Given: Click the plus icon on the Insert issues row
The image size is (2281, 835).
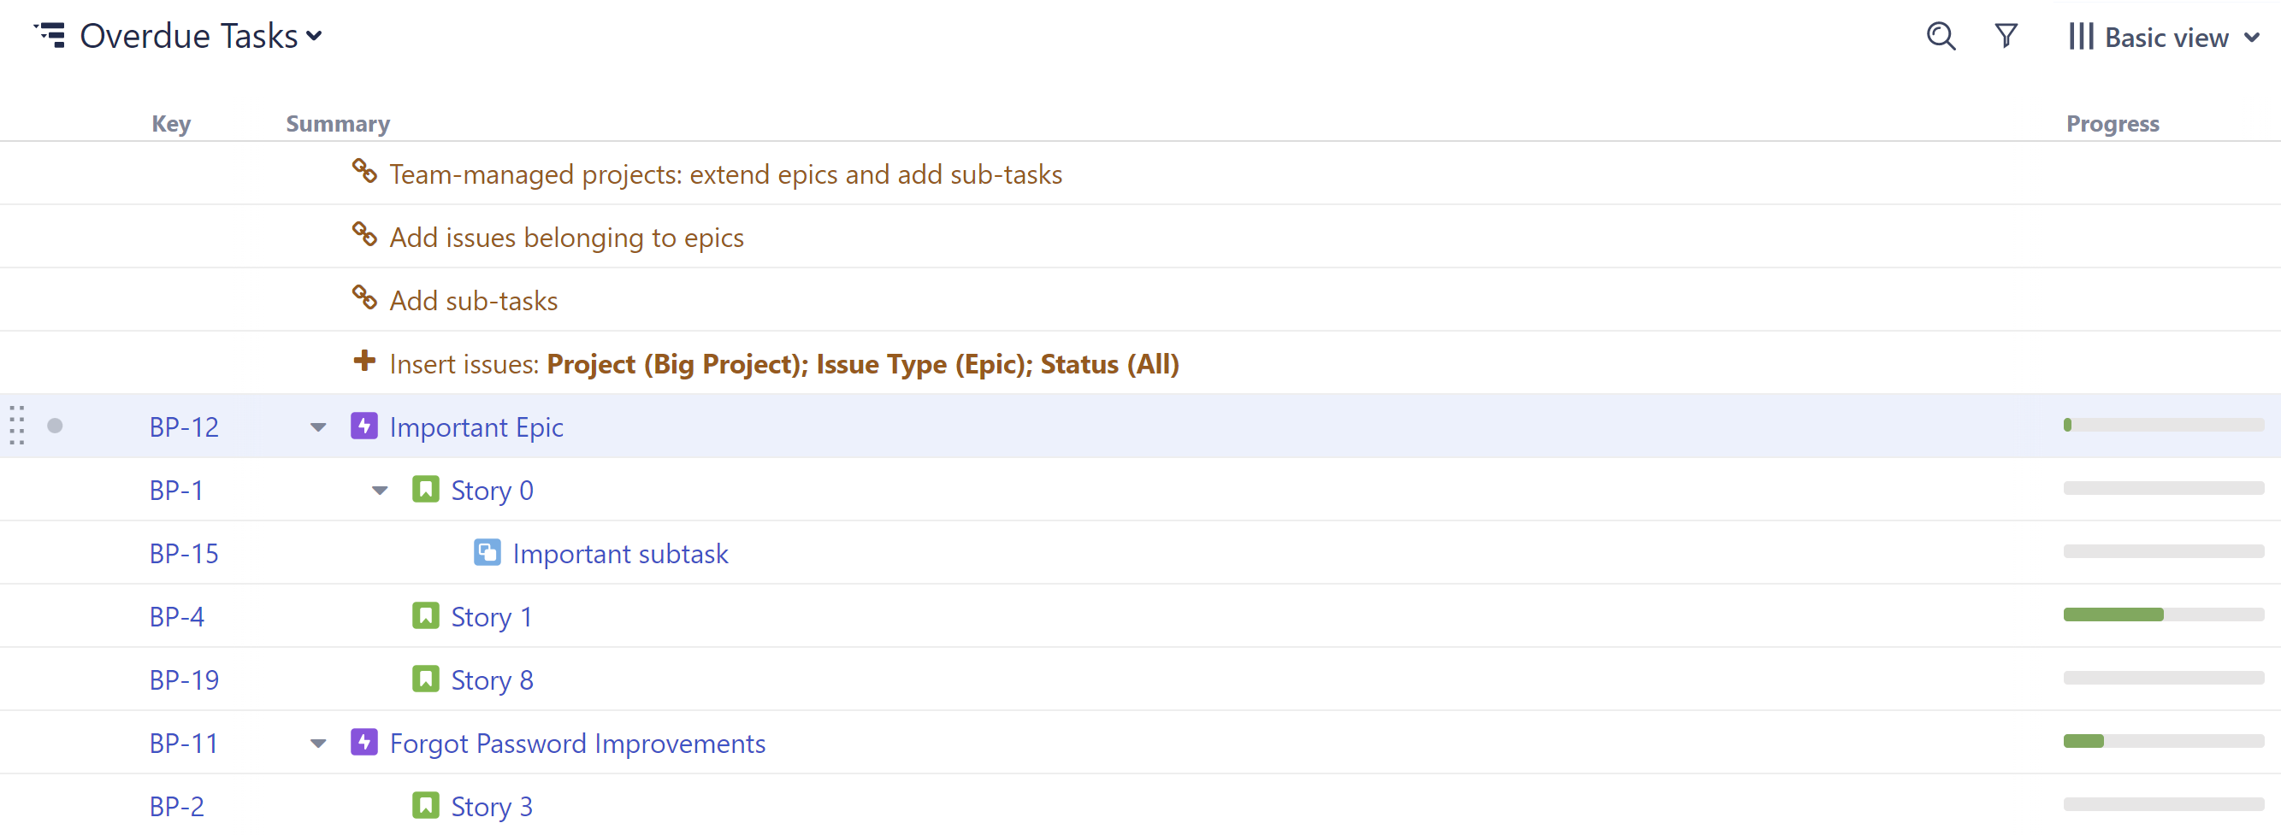Looking at the screenshot, I should (x=364, y=362).
